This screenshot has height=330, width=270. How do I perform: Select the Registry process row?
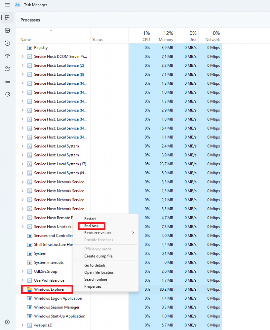click(119, 48)
